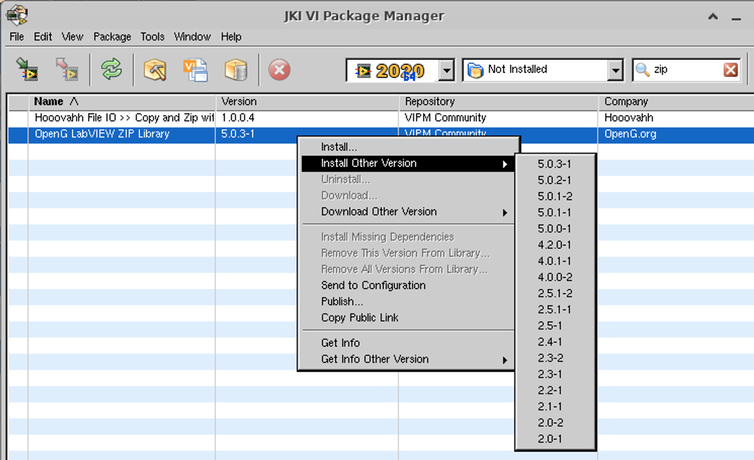Choose Send to Configuration
This screenshot has height=460, width=754.
point(408,286)
